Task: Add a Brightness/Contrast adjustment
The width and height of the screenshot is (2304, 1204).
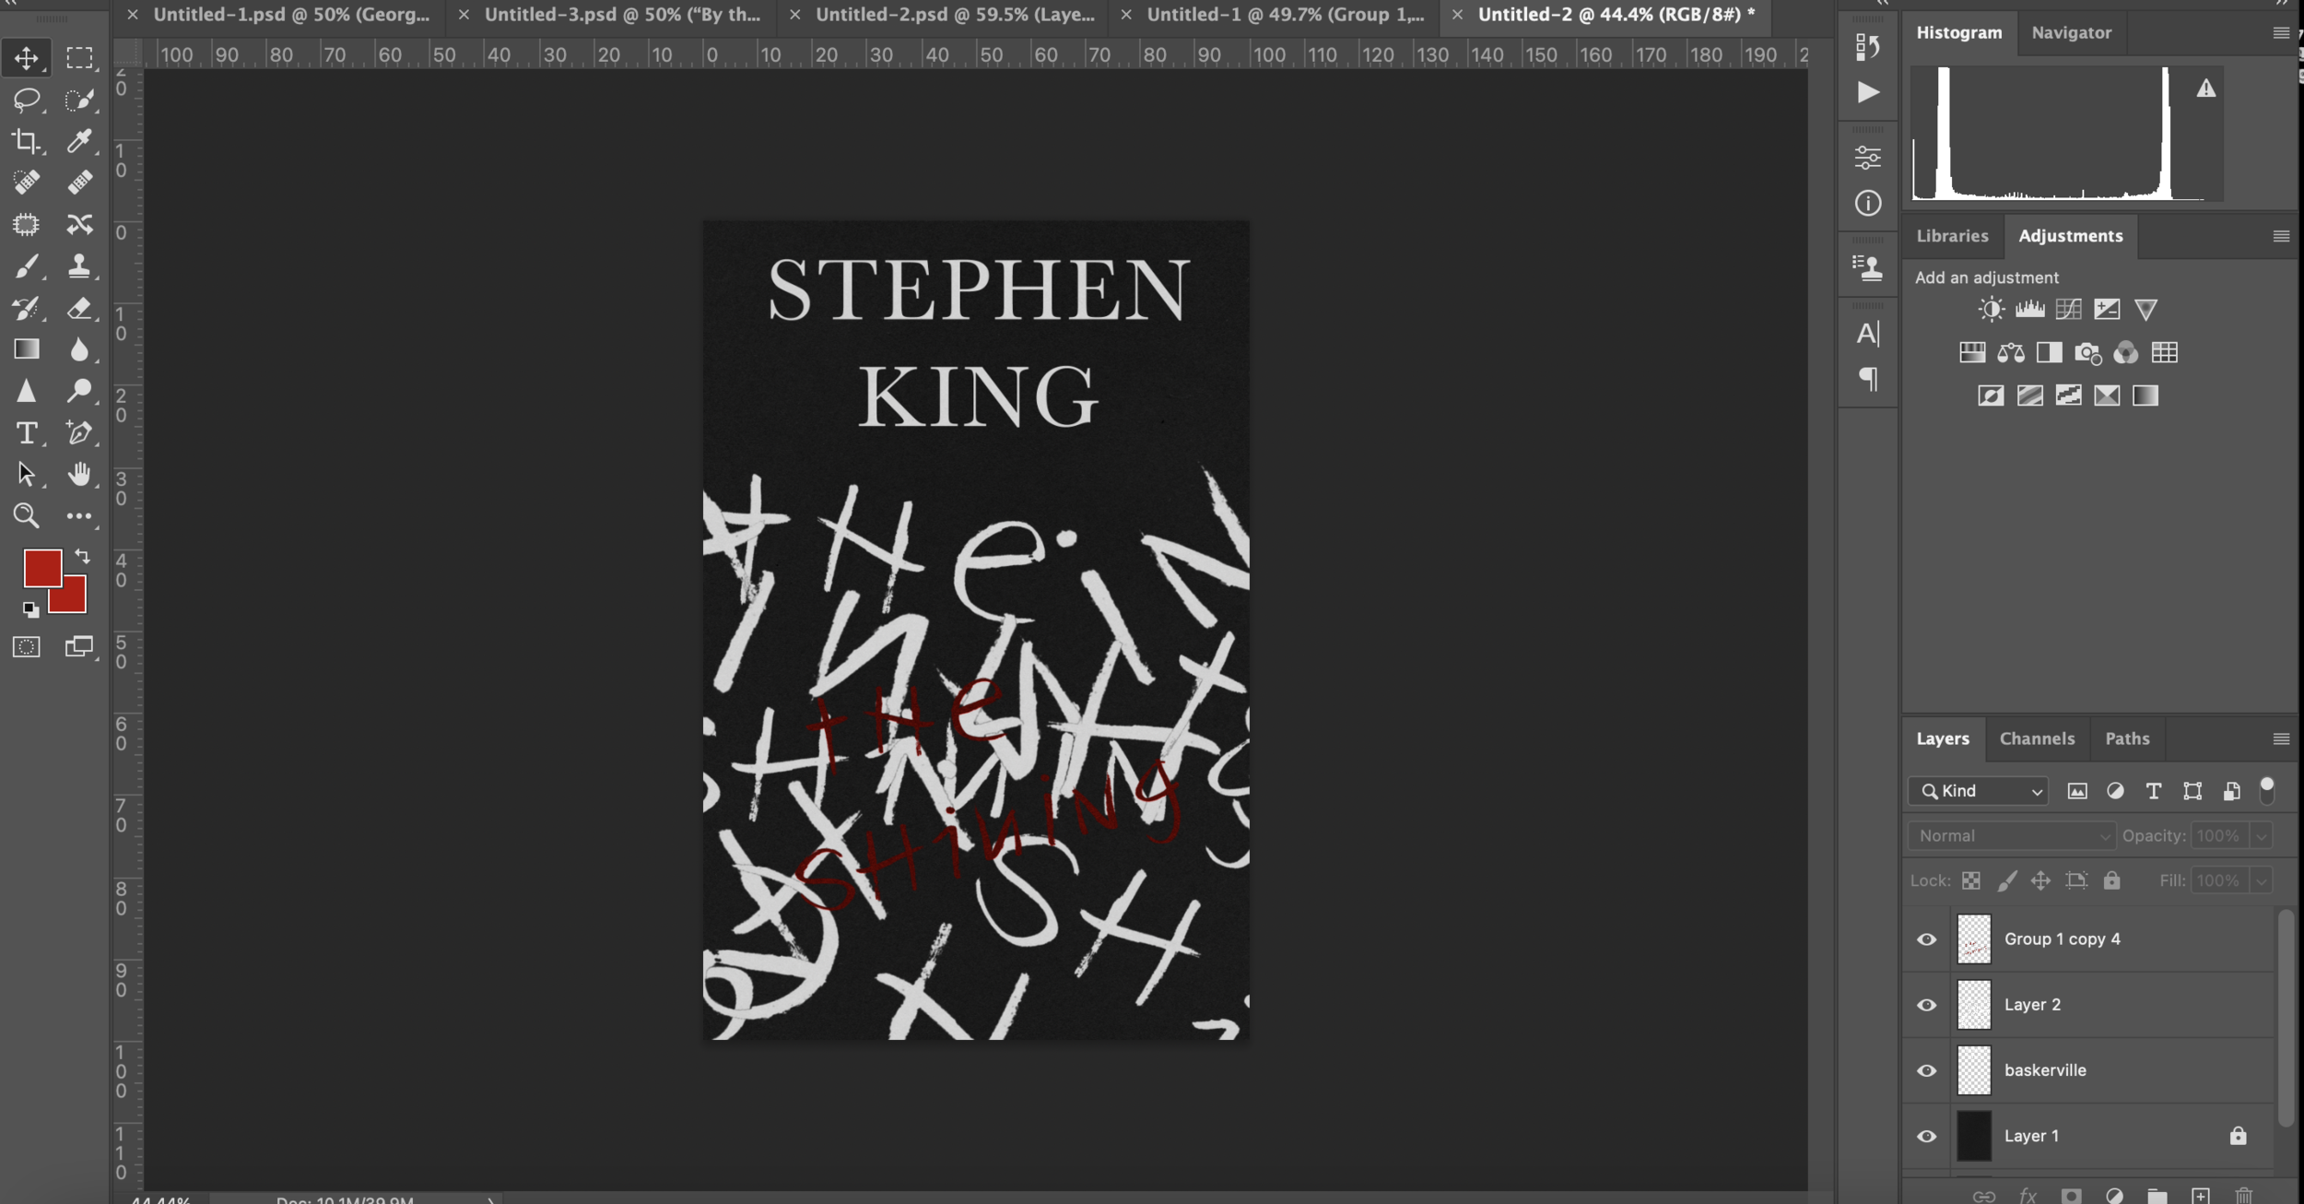Action: pos(1991,310)
